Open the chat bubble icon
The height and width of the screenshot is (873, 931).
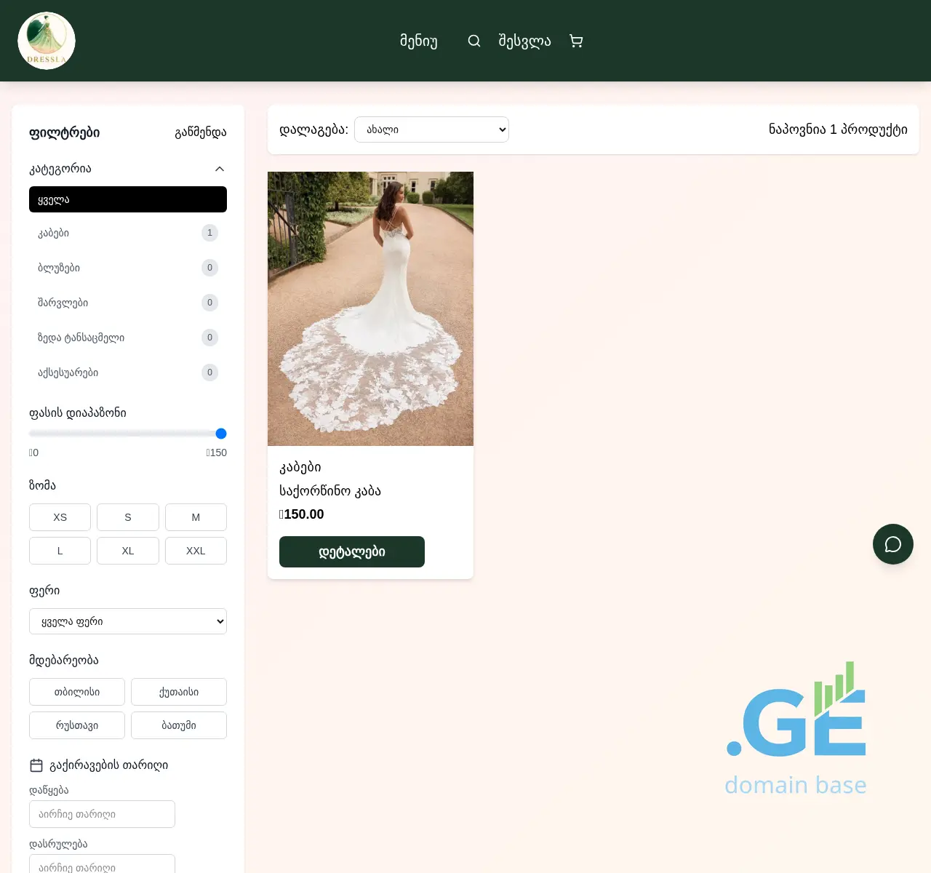click(x=892, y=544)
